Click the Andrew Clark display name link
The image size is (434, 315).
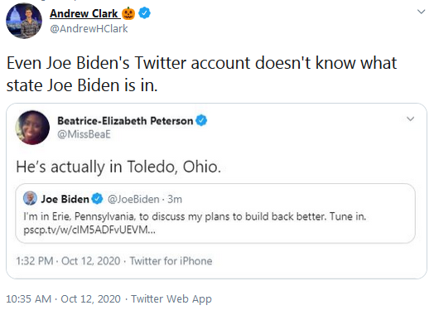84,13
